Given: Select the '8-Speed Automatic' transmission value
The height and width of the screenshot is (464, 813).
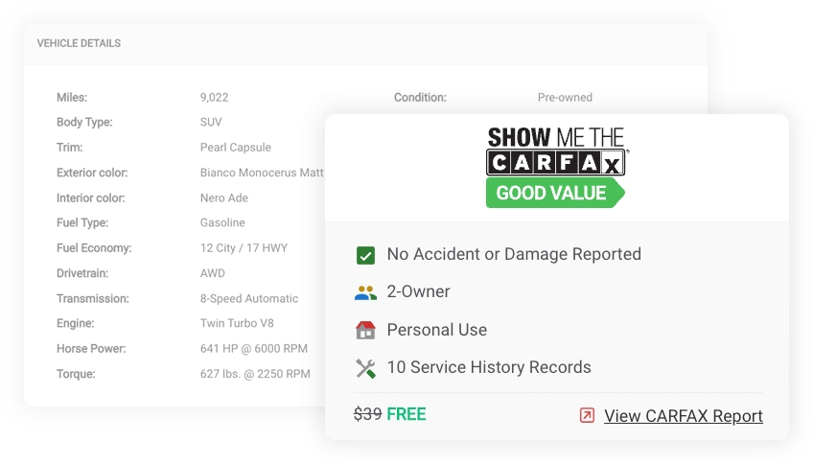Looking at the screenshot, I should coord(249,298).
